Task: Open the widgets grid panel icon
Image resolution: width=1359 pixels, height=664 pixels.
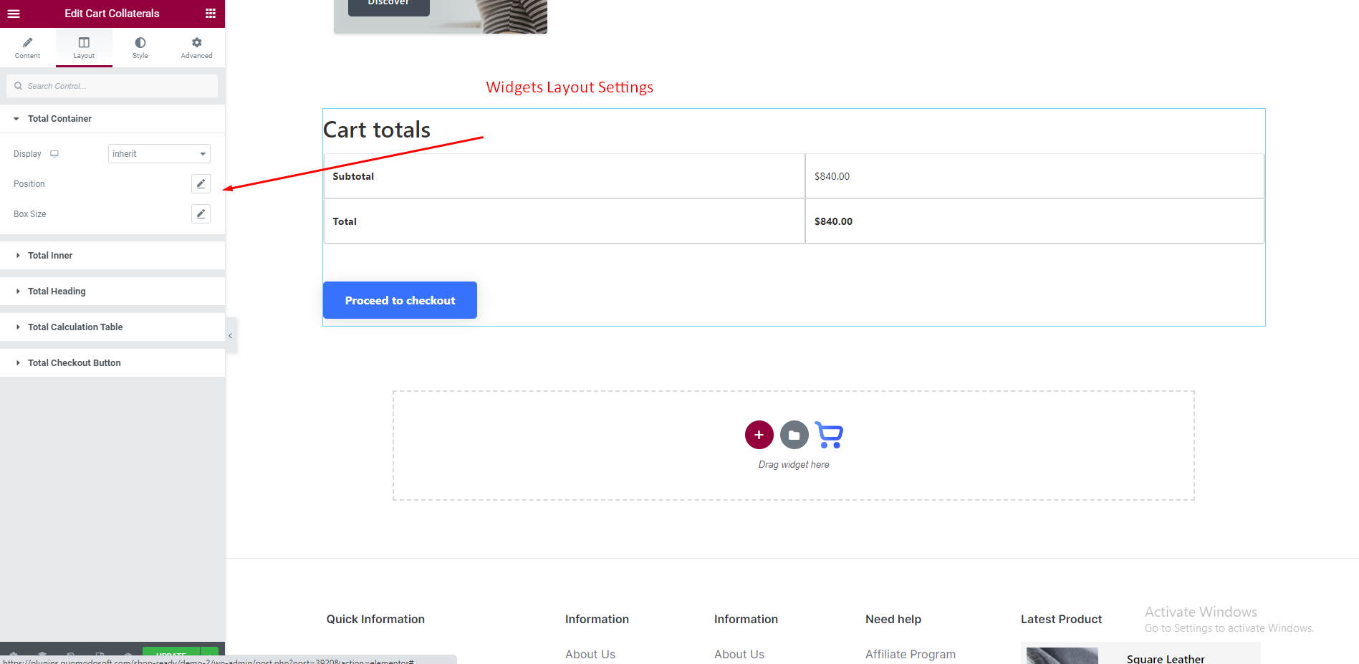Action: pos(211,14)
